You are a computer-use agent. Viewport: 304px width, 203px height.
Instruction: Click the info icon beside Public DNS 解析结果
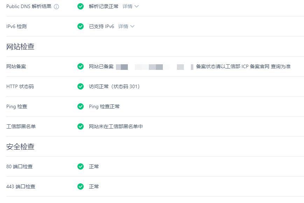click(x=56, y=7)
